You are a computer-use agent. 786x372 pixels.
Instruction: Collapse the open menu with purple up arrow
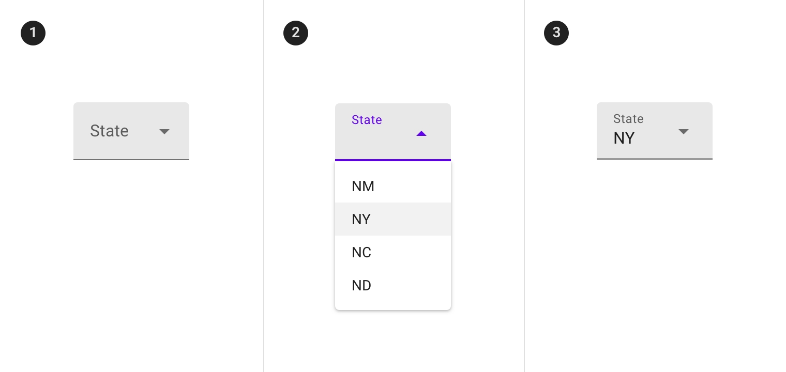click(x=421, y=134)
